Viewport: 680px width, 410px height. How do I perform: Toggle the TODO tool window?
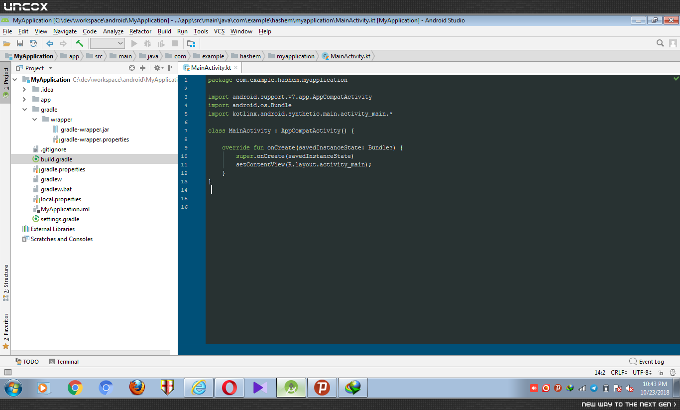point(27,362)
